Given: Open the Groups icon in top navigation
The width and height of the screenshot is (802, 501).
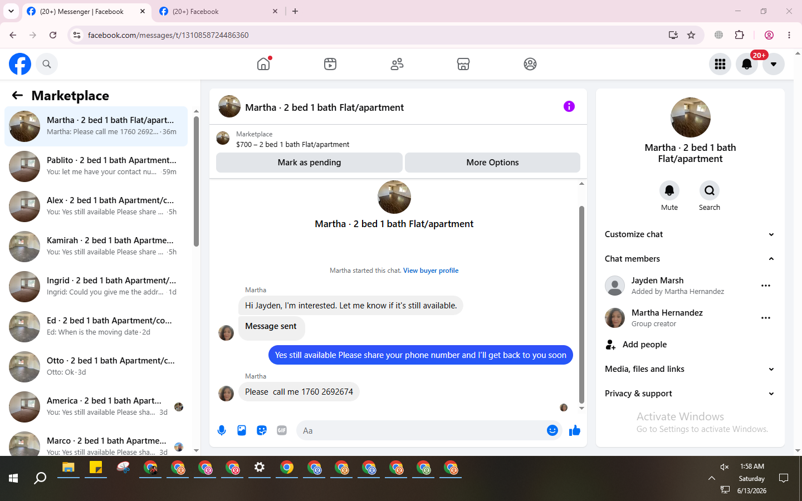Looking at the screenshot, I should (530, 64).
